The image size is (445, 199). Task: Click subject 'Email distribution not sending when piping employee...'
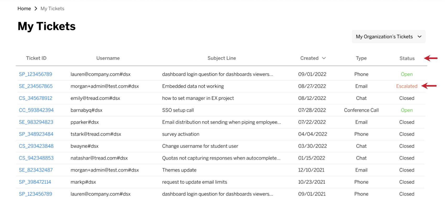222,122
